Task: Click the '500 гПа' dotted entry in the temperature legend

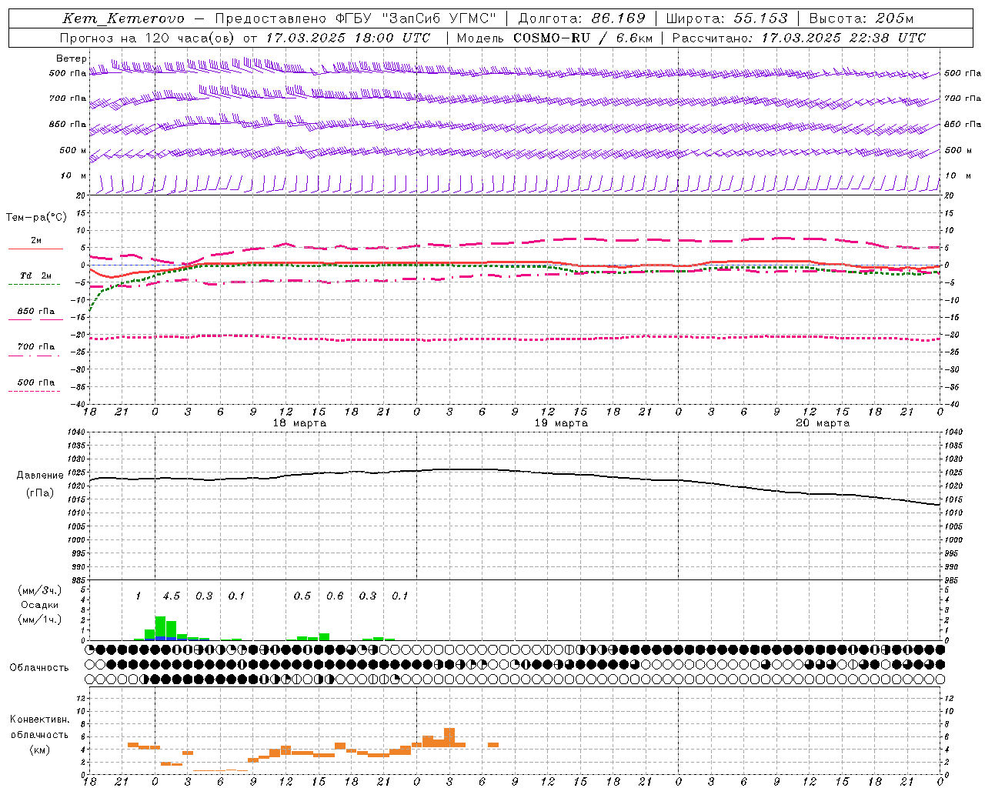Action: click(35, 382)
